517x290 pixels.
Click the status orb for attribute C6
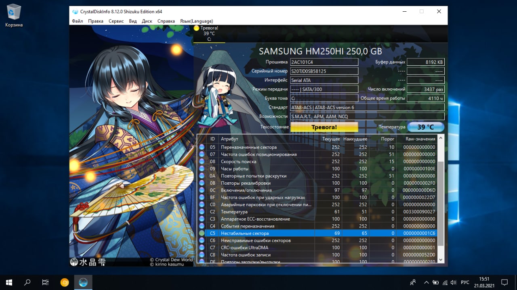(x=202, y=240)
